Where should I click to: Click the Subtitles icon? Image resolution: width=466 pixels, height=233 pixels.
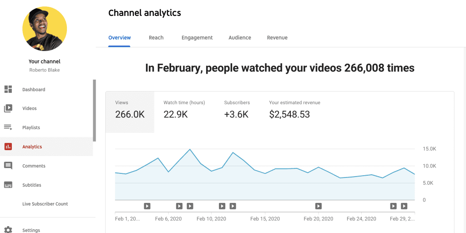coord(8,185)
